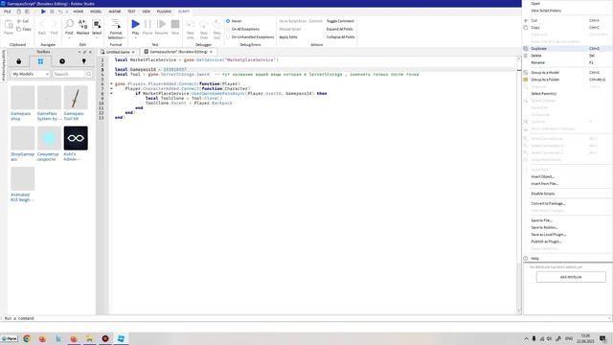
Task: Close the GamepassScript editor tab
Action: click(x=211, y=52)
